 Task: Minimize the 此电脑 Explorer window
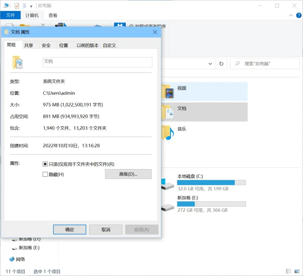click(x=260, y=6)
